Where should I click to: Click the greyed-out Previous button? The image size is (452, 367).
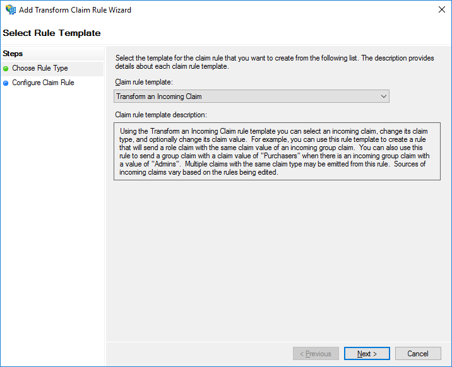coord(316,354)
